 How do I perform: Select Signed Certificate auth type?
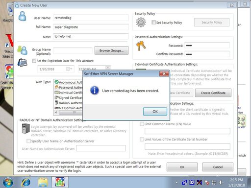[69, 97]
